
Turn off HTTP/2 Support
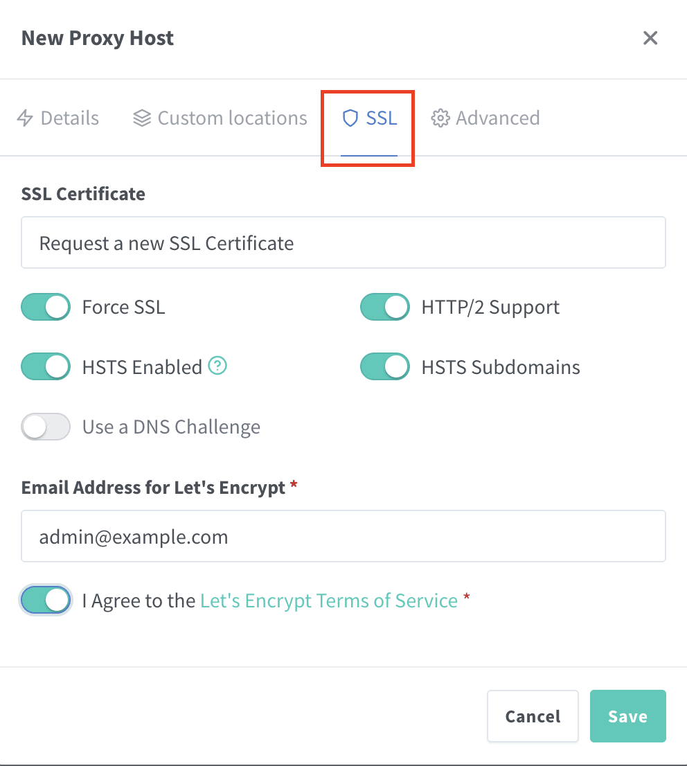(384, 307)
